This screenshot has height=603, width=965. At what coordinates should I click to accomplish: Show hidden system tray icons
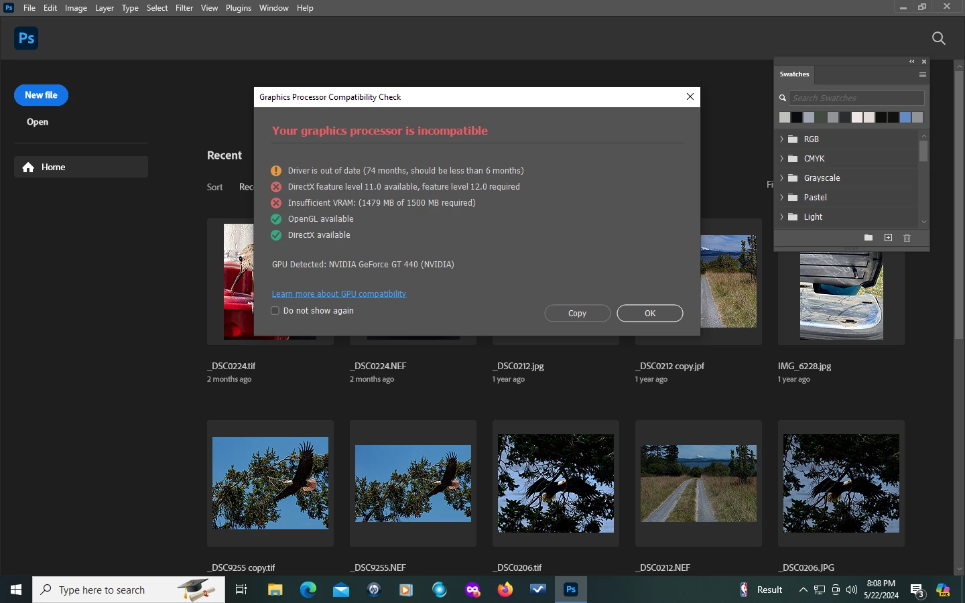click(x=803, y=590)
